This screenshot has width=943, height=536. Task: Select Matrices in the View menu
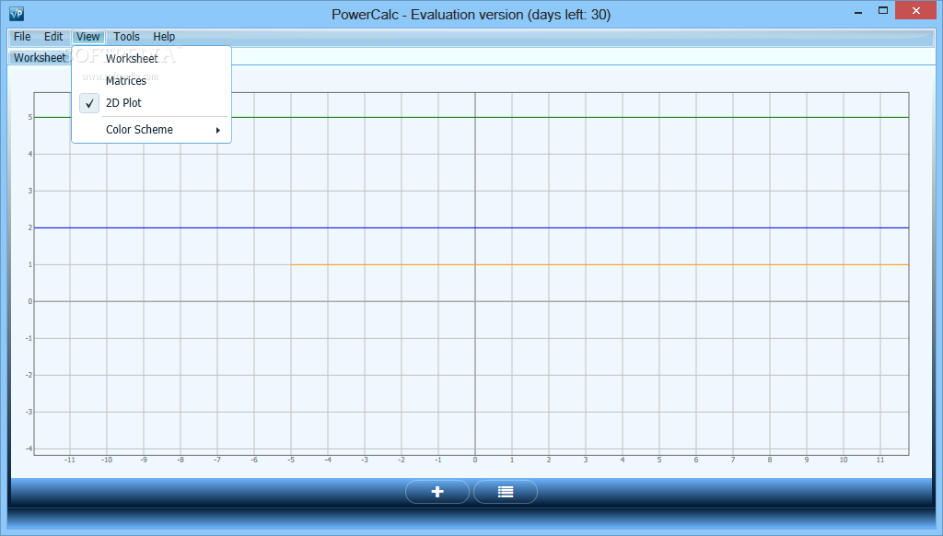click(x=151, y=81)
